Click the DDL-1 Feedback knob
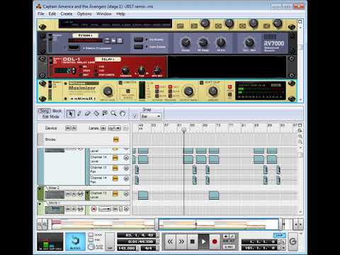The height and width of the screenshot is (255, 340). [125, 70]
